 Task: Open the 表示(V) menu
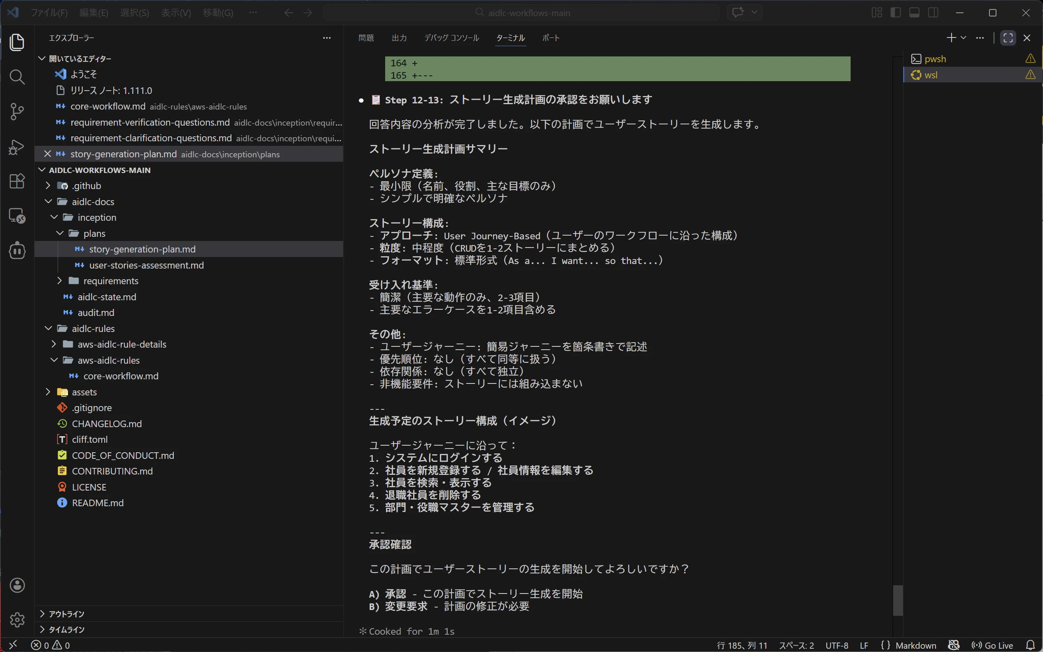click(176, 13)
